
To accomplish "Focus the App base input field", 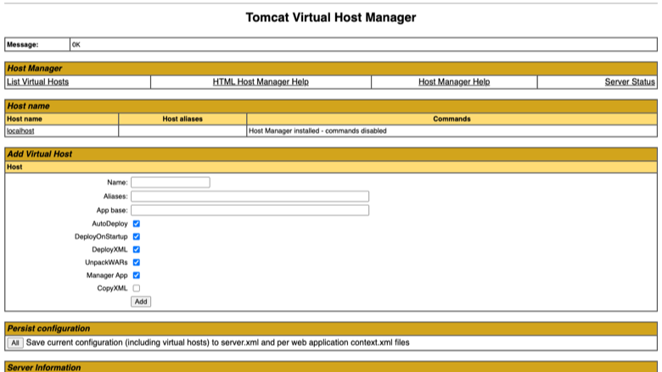I will [250, 210].
